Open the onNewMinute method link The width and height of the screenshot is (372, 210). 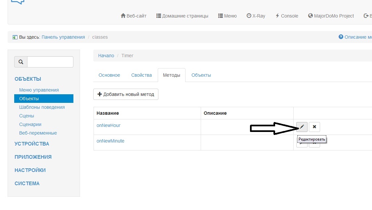pos(110,141)
